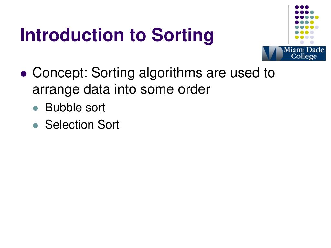The width and height of the screenshot is (331, 248).
Task: Select the Introduction to Sorting title
Action: [x=117, y=35]
